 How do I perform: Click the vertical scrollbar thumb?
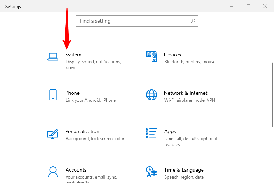[273, 95]
